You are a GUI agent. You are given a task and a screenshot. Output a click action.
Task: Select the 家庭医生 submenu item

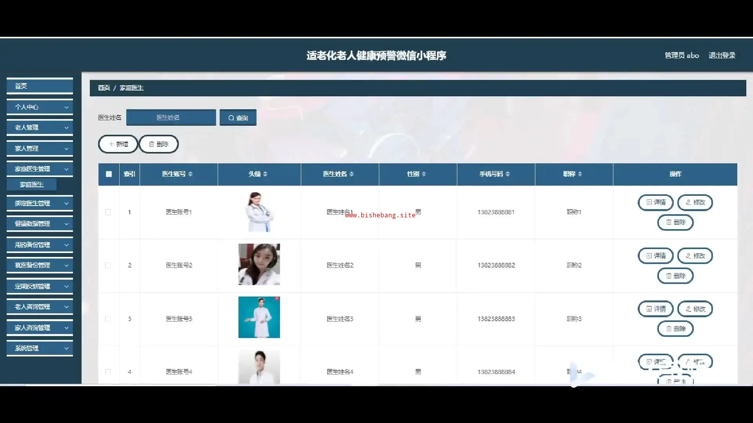[x=32, y=184]
